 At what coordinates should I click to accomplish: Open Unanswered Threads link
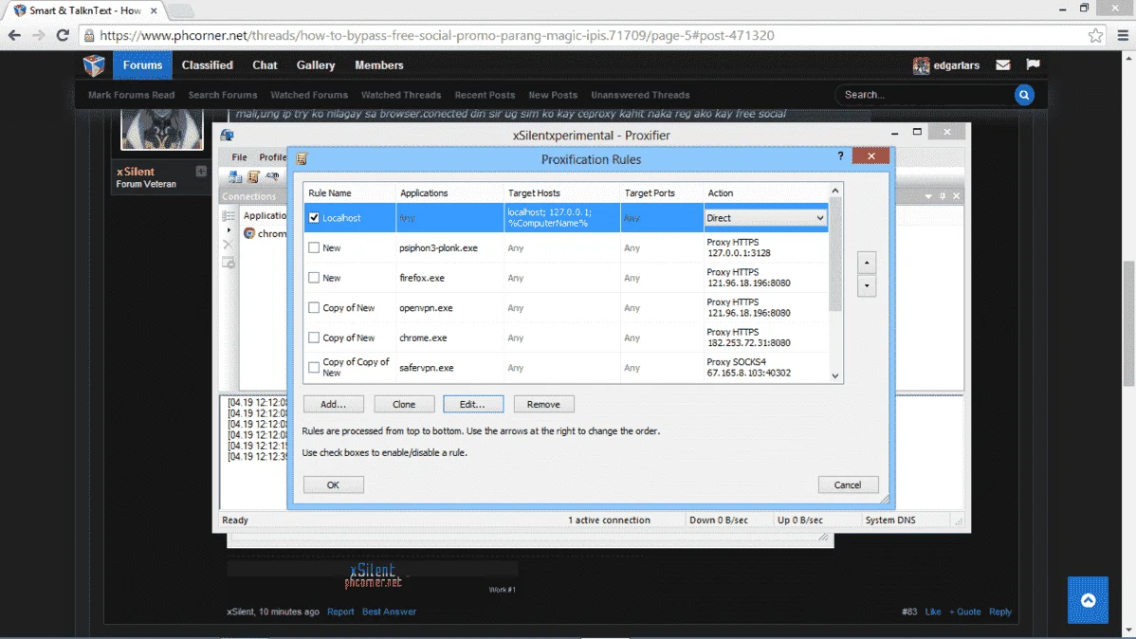click(x=640, y=95)
